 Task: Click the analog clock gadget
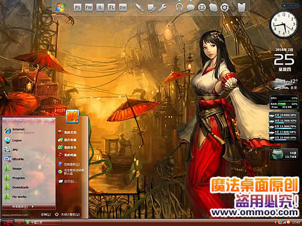(284, 25)
